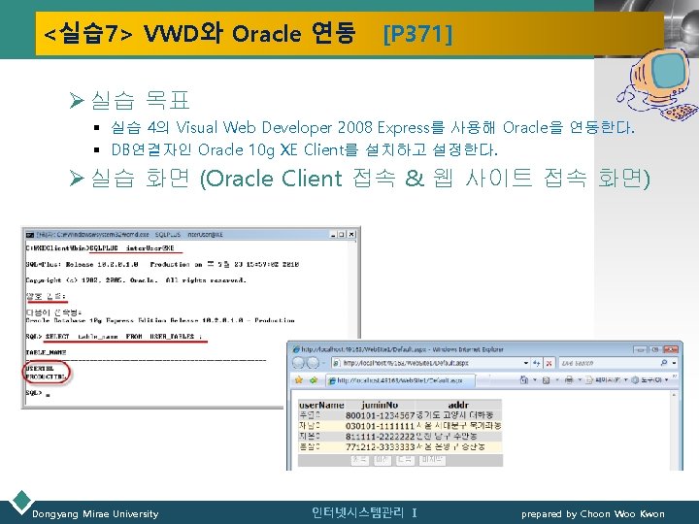Open the 페이지 (Page) menu in IE

tap(606, 380)
